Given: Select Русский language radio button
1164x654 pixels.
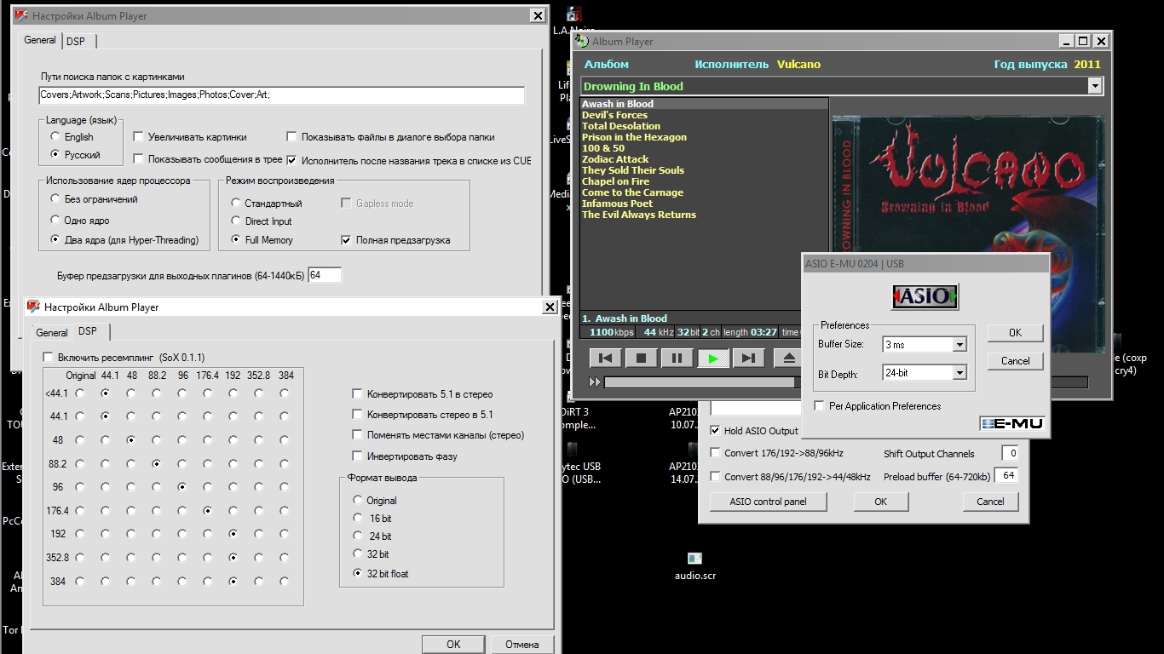Looking at the screenshot, I should [x=55, y=155].
